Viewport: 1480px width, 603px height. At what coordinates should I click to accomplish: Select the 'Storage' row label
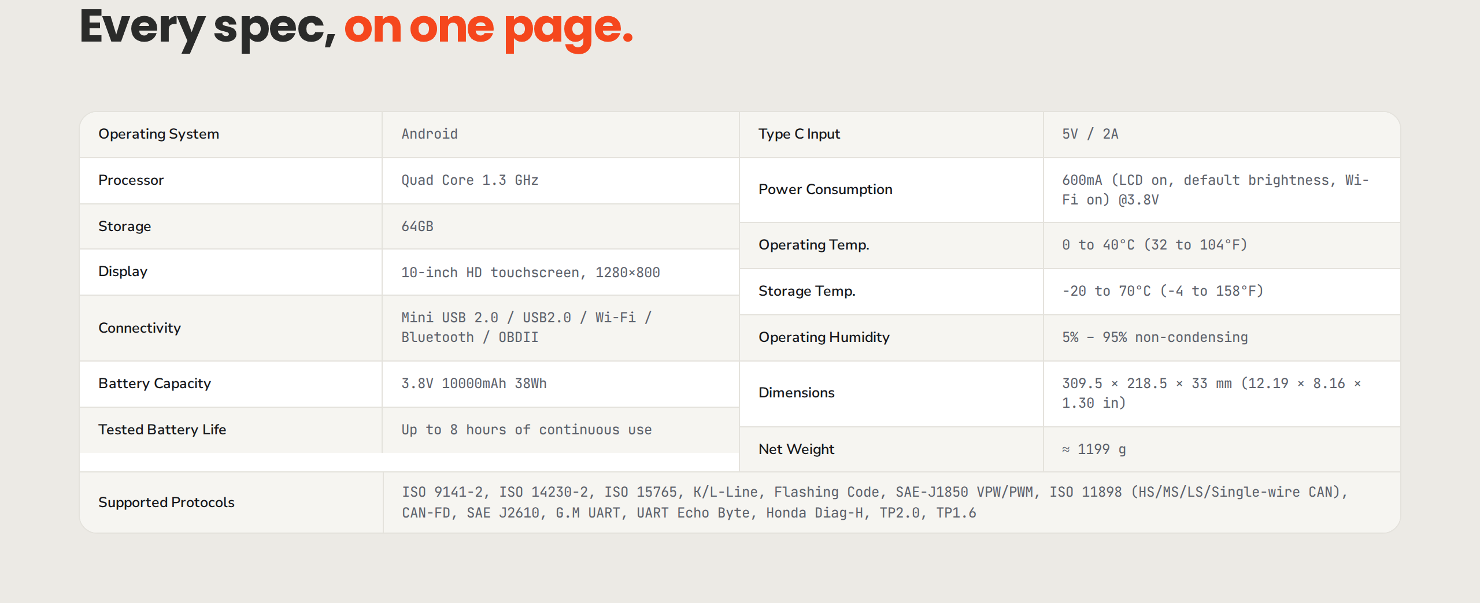click(124, 226)
